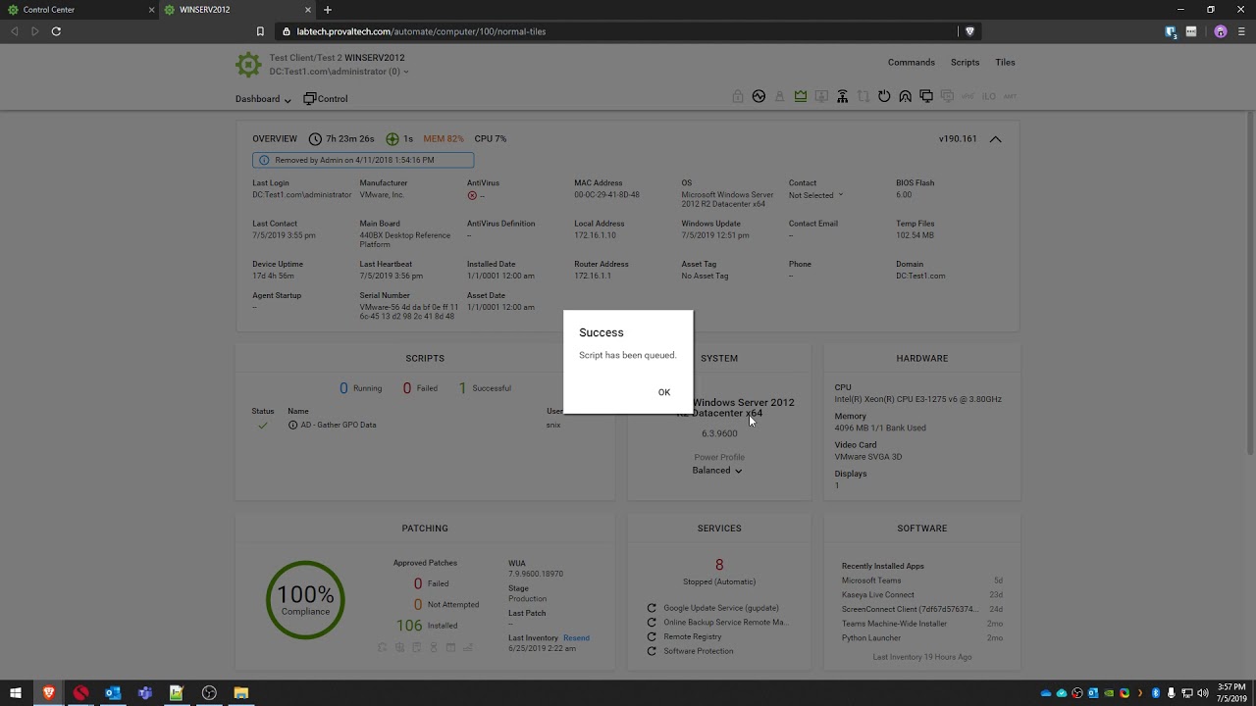Click the CPU 7% indicator
The width and height of the screenshot is (1256, 706).
[491, 139]
